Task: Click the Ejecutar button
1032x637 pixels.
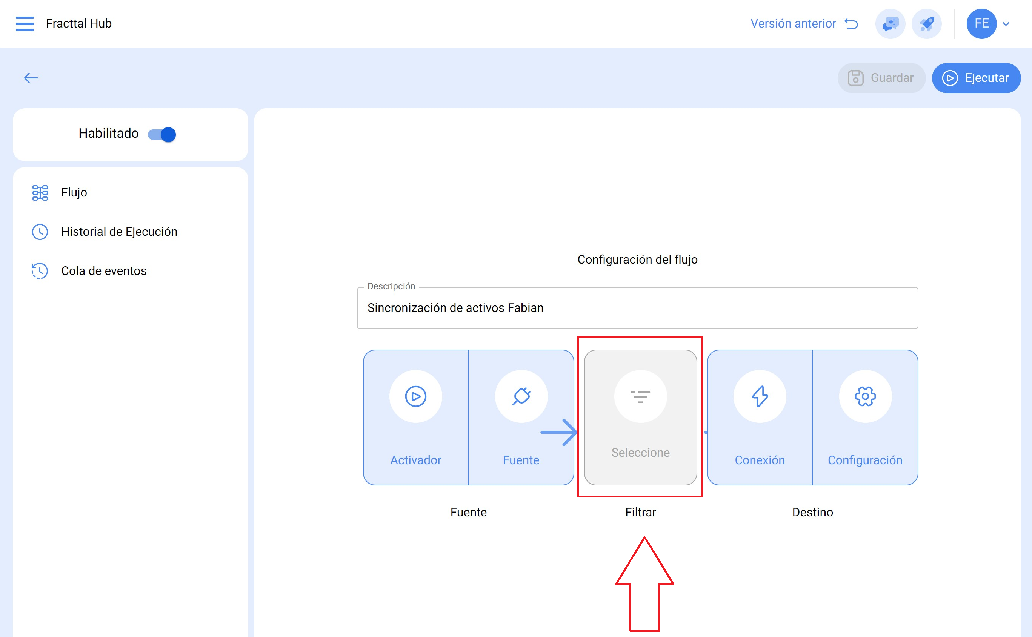Action: [976, 78]
